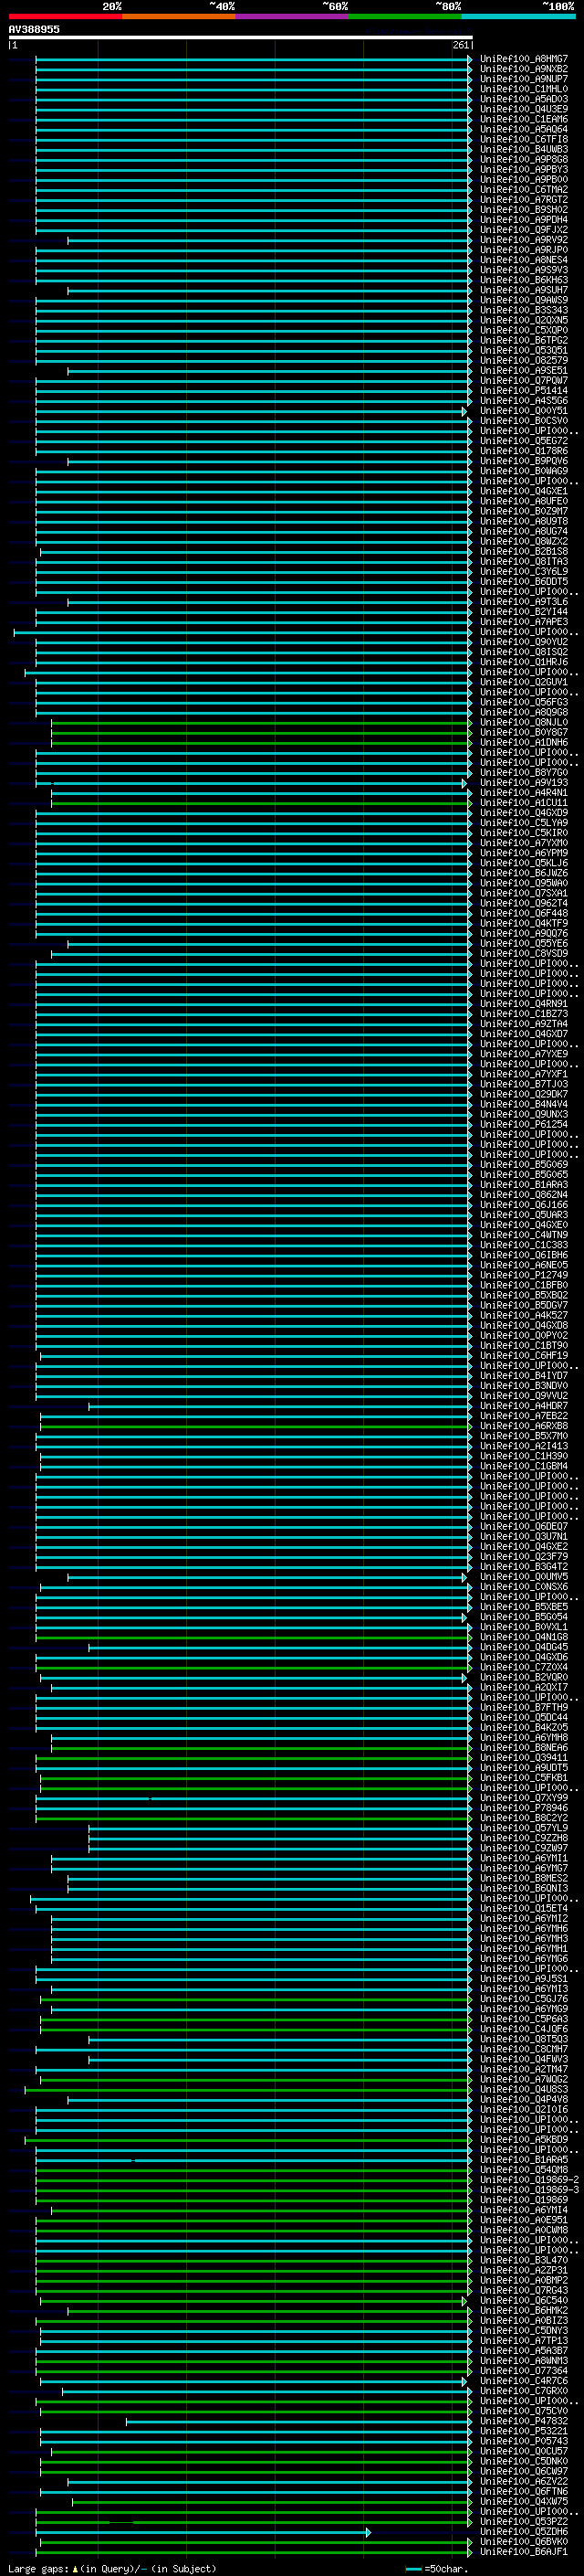Click the arrowhead ending the Q5ZDH6 alignment bar

pos(369,2533)
